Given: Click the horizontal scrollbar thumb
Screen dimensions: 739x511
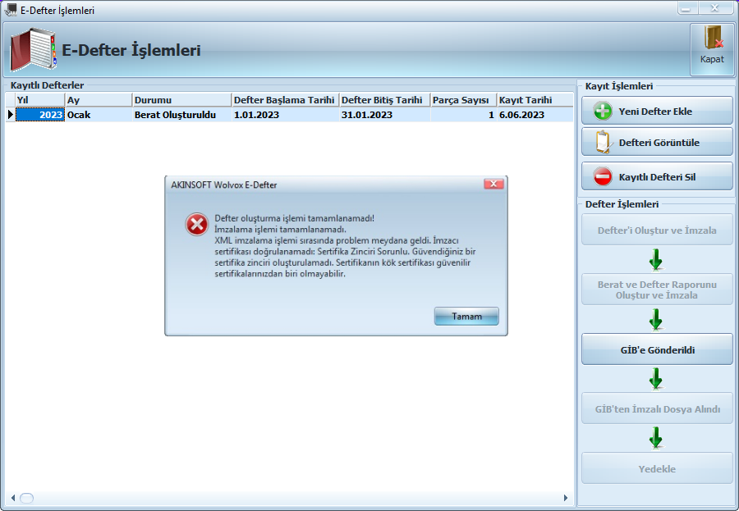Looking at the screenshot, I should coord(27,498).
